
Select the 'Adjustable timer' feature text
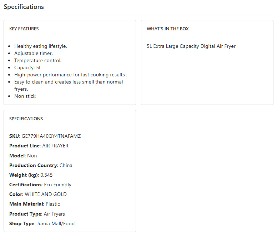pyautogui.click(x=33, y=53)
